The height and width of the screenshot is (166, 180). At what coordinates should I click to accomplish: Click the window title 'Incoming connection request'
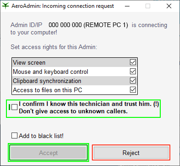point(78,6)
